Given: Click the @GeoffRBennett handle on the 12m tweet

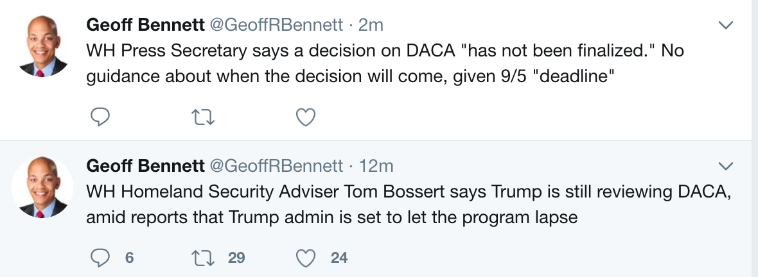Looking at the screenshot, I should (x=276, y=166).
